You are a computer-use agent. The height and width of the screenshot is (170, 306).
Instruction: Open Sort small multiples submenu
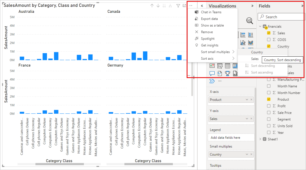pyautogui.click(x=216, y=52)
